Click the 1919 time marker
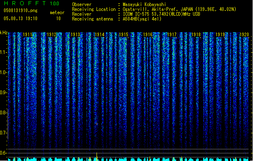 pos(220,35)
